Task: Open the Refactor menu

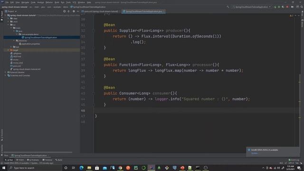Action: (49, 2)
